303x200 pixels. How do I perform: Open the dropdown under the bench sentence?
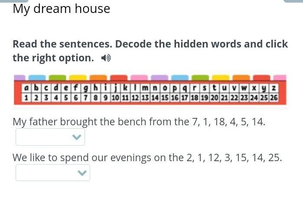pyautogui.click(x=50, y=137)
